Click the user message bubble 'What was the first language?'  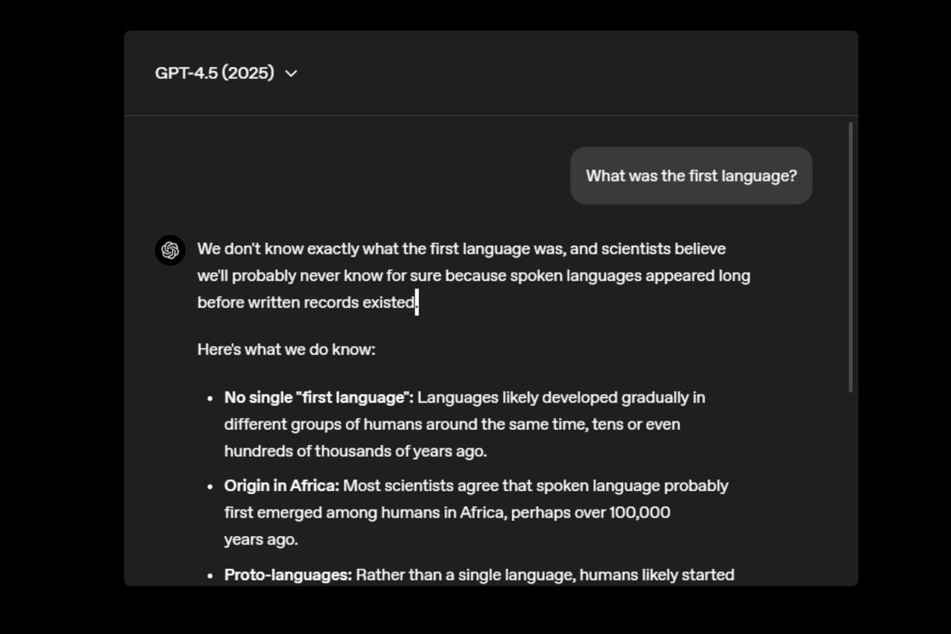[x=691, y=176]
